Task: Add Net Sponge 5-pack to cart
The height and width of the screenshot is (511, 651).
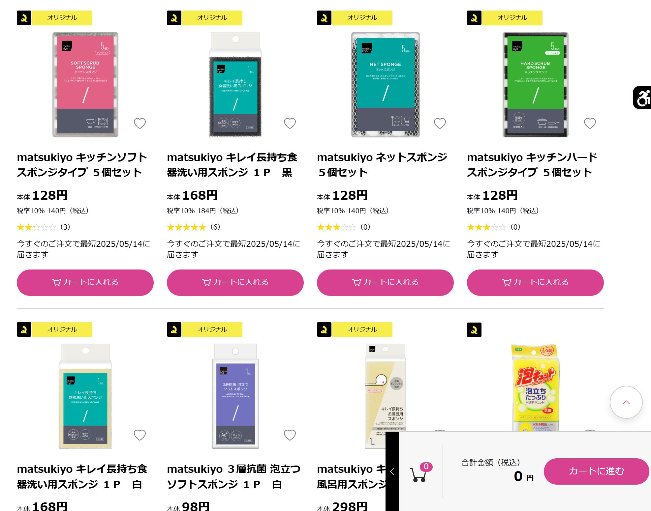Action: (385, 282)
